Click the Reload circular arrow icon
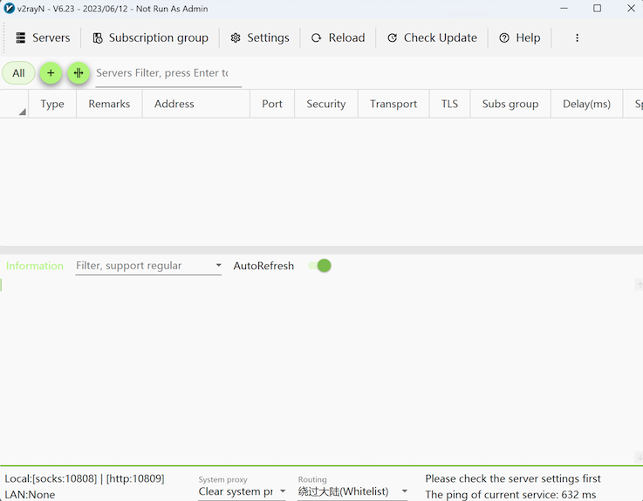The height and width of the screenshot is (501, 643). (316, 38)
